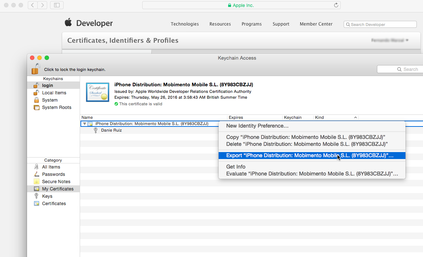Choose Export iPhone Distribution from context menu
This screenshot has width=423, height=257.
click(x=312, y=156)
